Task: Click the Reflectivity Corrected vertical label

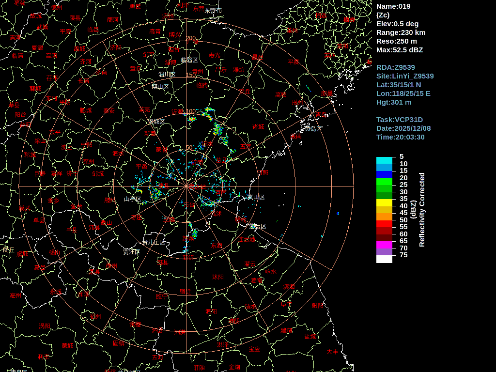Action: 421,210
